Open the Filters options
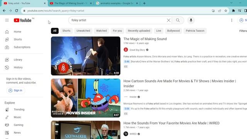Image resolution: width=247 pixels, height=139 pixels. pos(243,31)
